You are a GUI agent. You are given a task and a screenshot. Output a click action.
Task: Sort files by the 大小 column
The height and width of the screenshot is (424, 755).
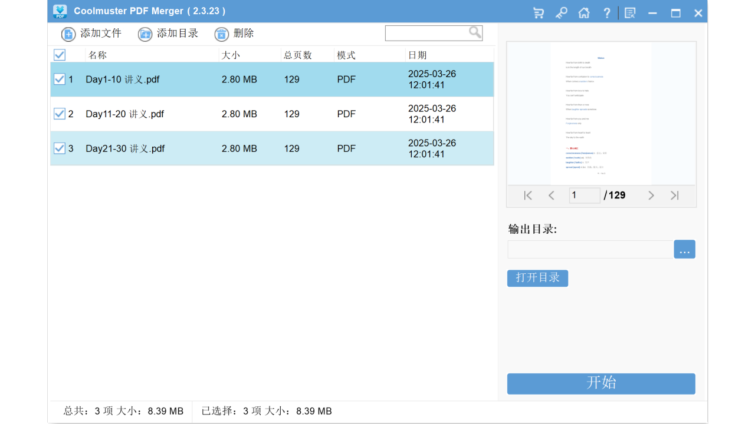[x=230, y=54]
